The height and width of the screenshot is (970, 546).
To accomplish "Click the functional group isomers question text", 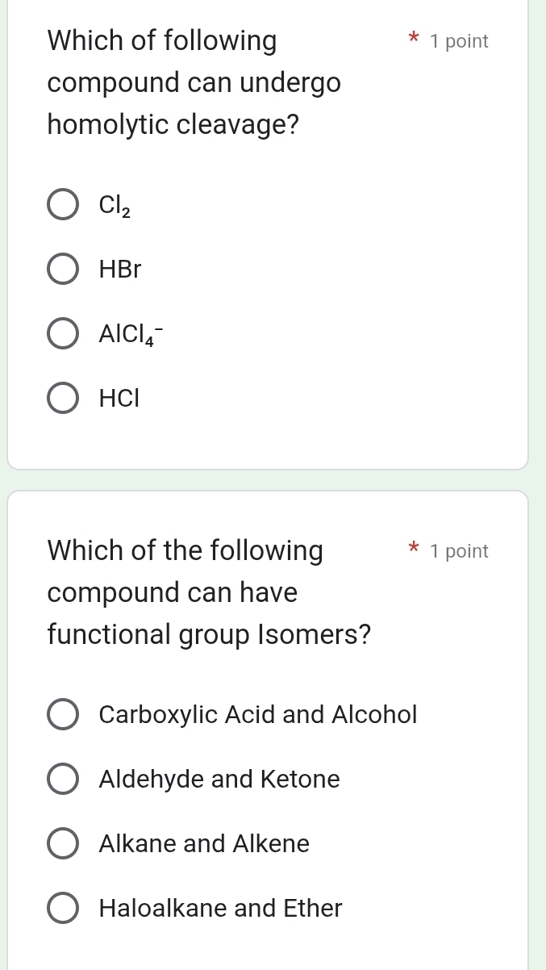I will point(210,592).
